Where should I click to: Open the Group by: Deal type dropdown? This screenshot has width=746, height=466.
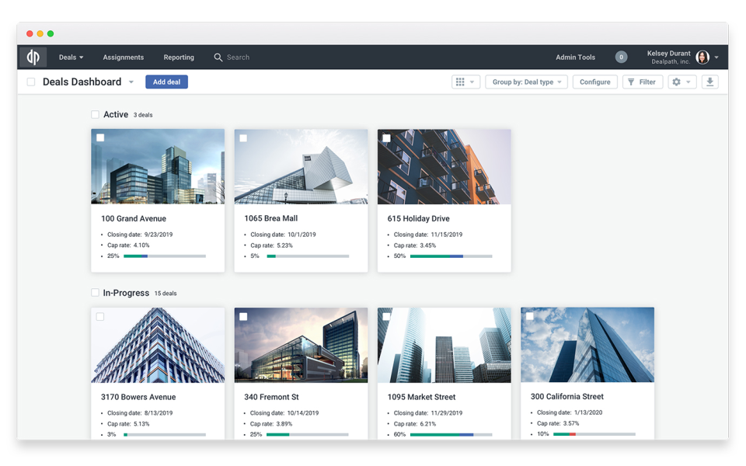pos(526,82)
